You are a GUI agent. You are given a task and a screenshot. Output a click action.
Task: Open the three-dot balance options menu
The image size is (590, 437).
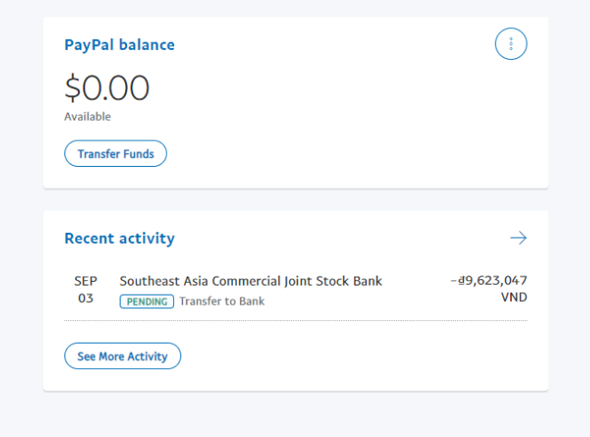(x=511, y=44)
